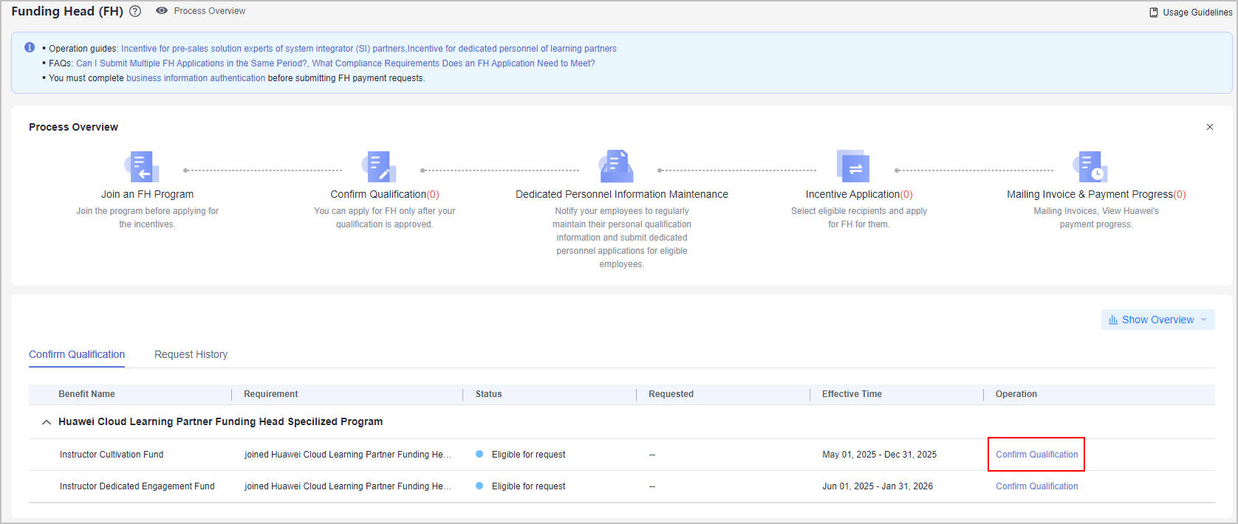
Task: Switch to the Request History tab
Action: (191, 354)
